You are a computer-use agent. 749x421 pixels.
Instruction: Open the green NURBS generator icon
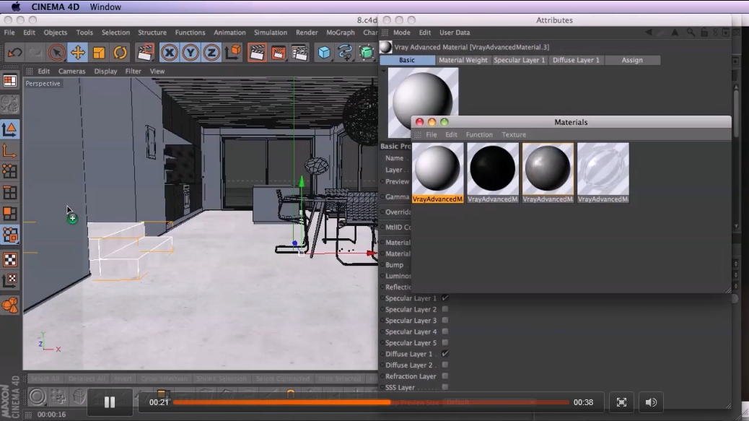(x=367, y=53)
